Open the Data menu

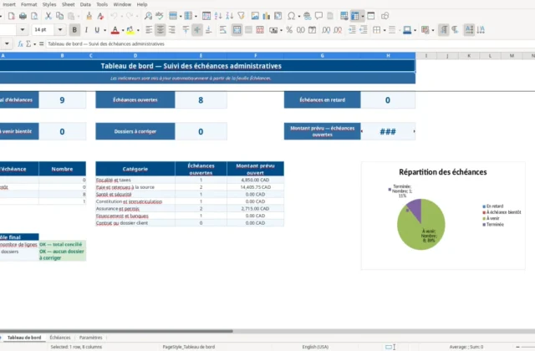coord(85,4)
